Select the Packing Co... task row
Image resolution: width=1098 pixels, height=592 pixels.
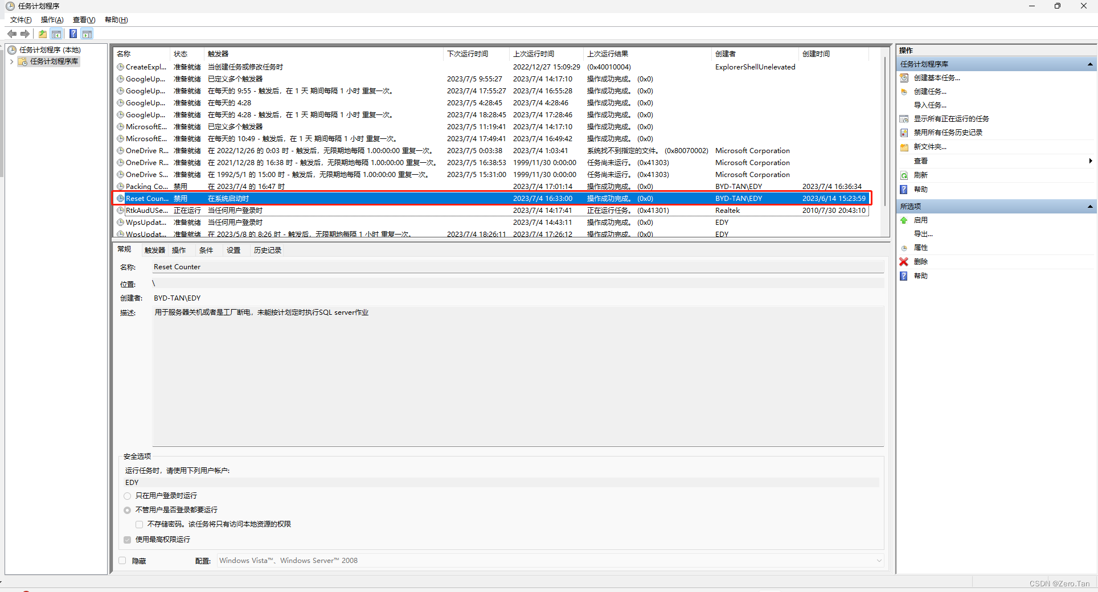492,187
